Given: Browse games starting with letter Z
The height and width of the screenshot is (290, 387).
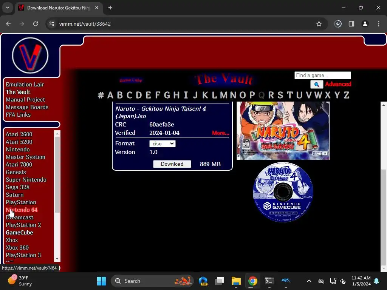Looking at the screenshot, I should 347,95.
